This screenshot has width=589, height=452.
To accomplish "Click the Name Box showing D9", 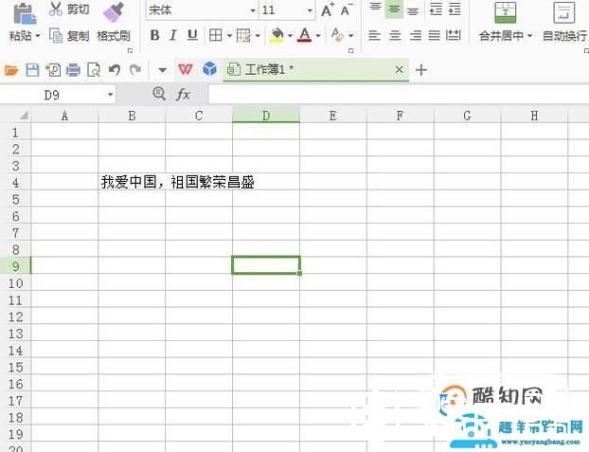I will pos(52,95).
